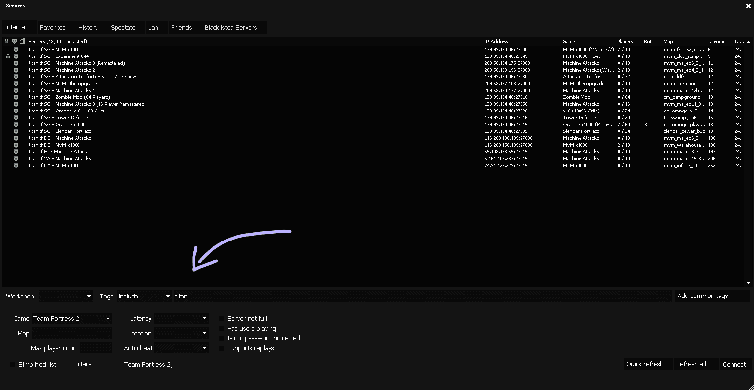Open Add common tags menu

712,296
